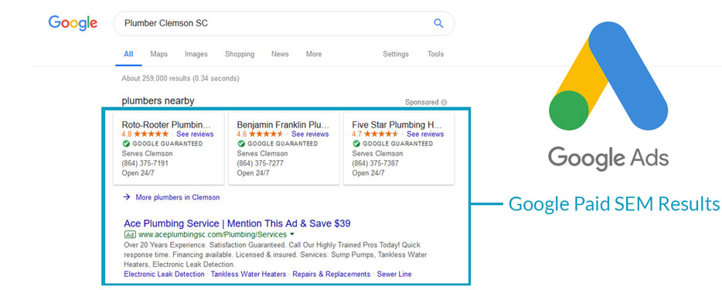
Task: Open the search Settings menu
Action: (x=396, y=54)
